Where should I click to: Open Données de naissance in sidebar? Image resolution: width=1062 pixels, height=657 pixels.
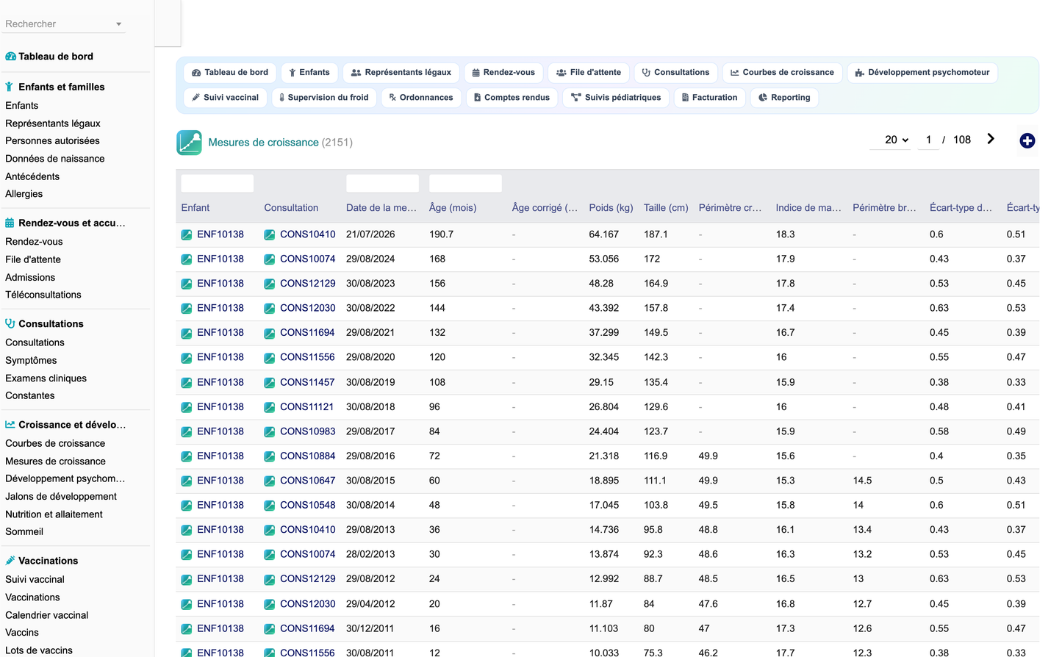point(55,159)
